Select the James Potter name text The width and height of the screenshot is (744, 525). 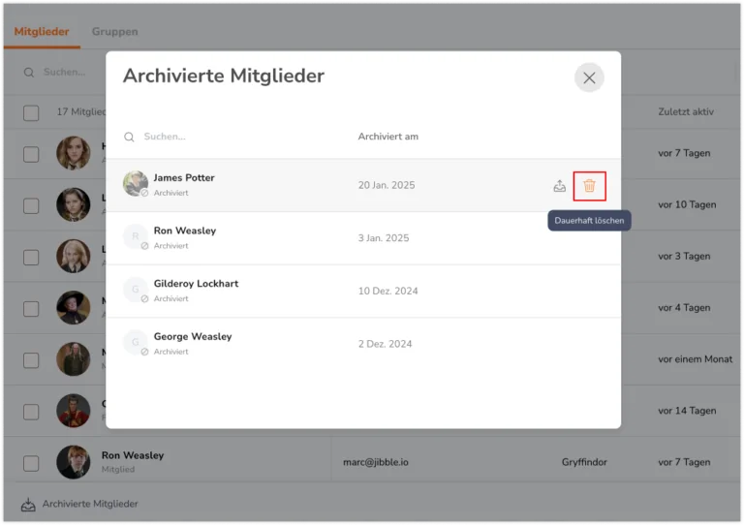click(x=184, y=178)
